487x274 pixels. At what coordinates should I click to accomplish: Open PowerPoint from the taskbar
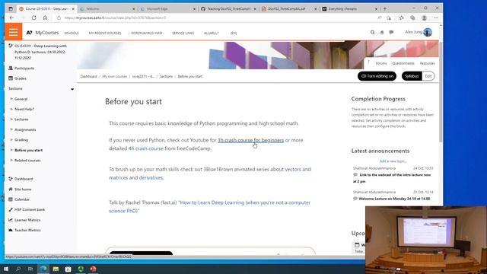(x=93, y=269)
